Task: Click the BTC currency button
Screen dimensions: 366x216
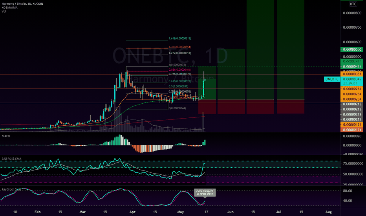Action: point(353,4)
